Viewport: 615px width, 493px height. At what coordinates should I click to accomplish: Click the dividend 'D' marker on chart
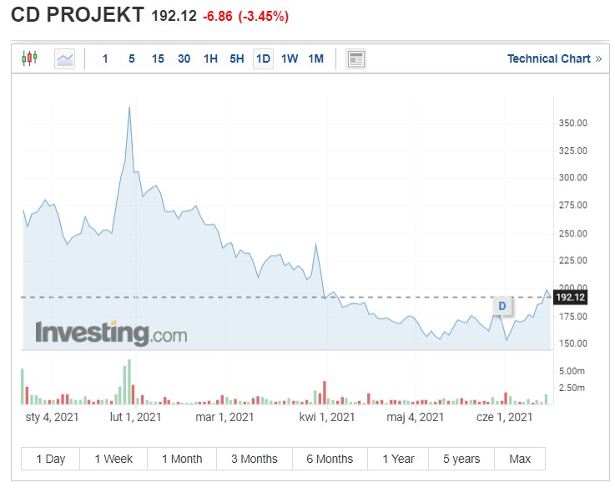tap(502, 306)
